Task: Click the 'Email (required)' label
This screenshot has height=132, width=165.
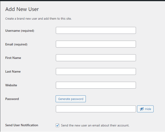Action: coord(16,44)
